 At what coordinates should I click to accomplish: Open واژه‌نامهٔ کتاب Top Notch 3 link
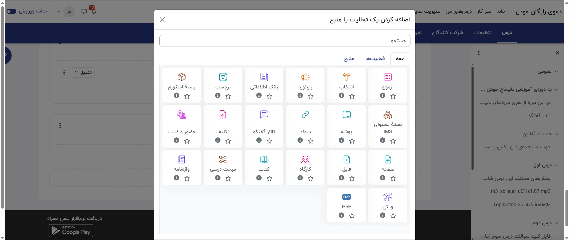(x=522, y=204)
